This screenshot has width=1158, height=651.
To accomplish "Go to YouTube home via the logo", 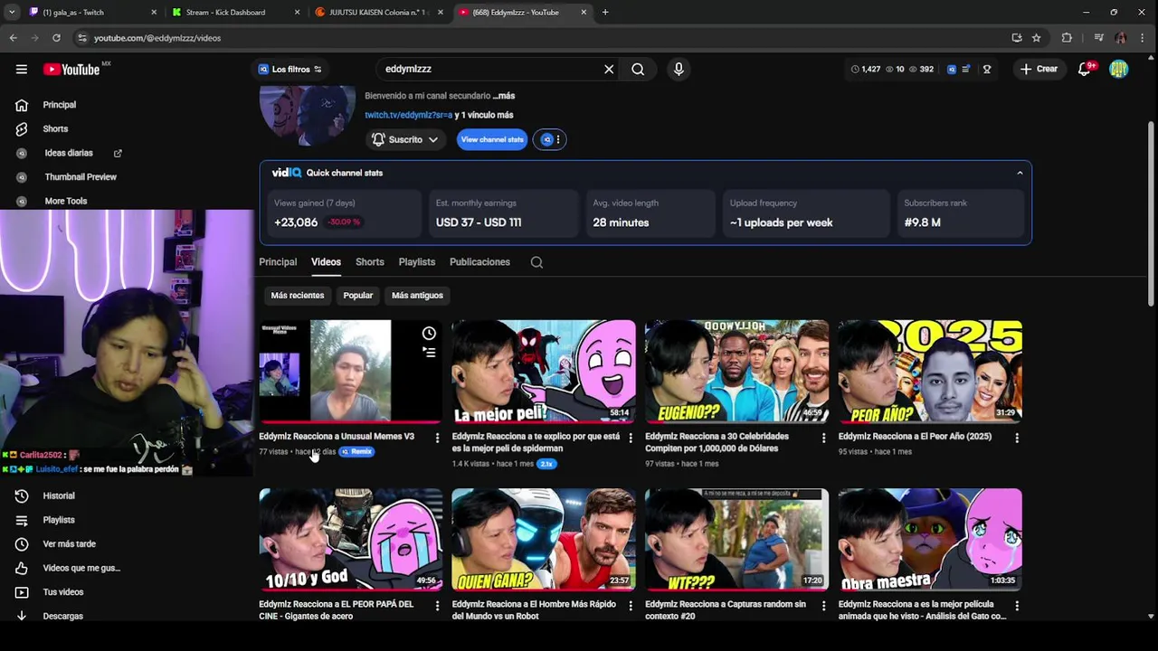I will [x=71, y=70].
